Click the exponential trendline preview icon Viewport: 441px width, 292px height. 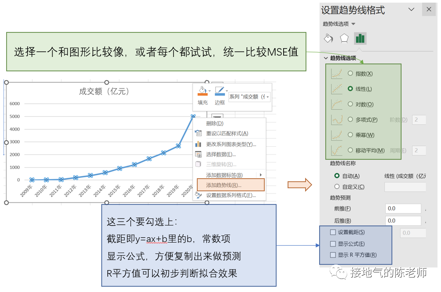[337, 74]
